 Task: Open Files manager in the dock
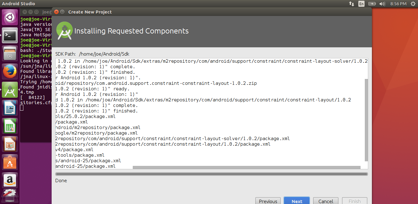10,54
